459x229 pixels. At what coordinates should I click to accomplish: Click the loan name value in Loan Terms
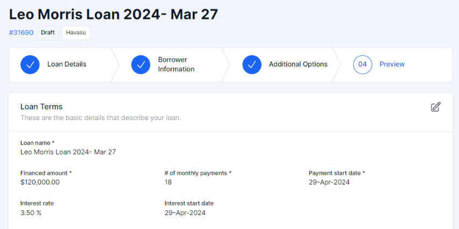click(x=68, y=152)
